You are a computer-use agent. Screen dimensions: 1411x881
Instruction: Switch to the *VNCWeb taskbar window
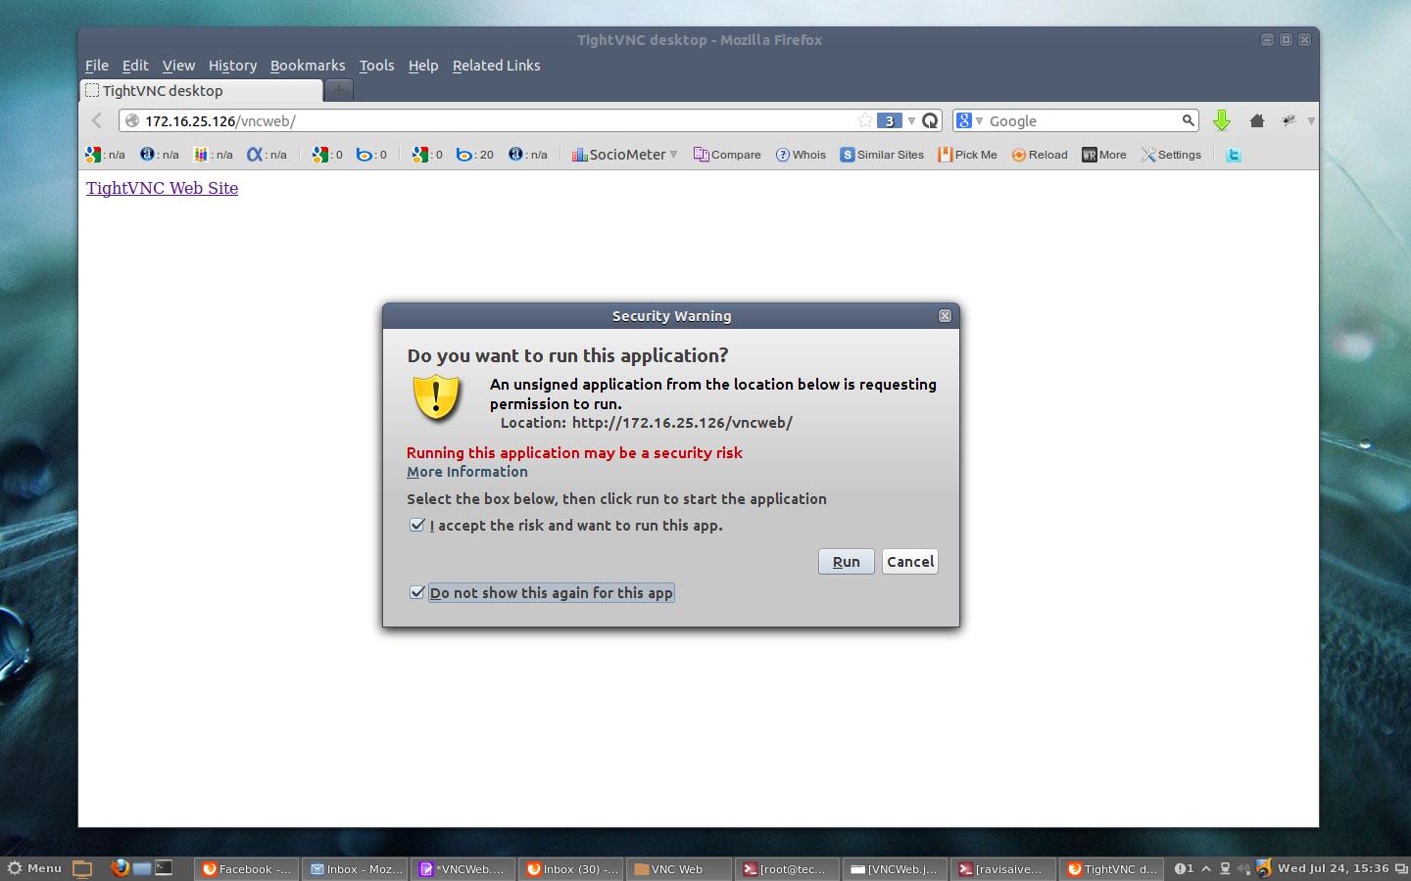(462, 868)
